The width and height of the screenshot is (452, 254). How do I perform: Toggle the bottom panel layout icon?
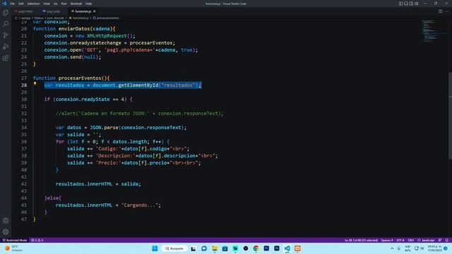[406, 4]
